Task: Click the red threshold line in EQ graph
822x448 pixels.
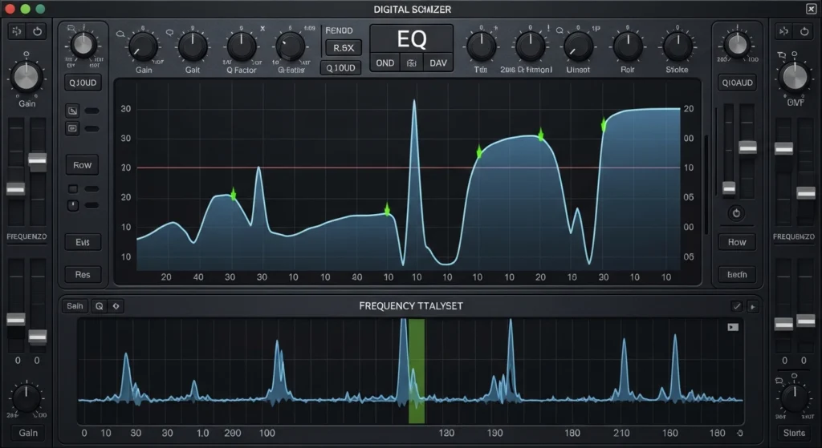Action: [x=409, y=168]
